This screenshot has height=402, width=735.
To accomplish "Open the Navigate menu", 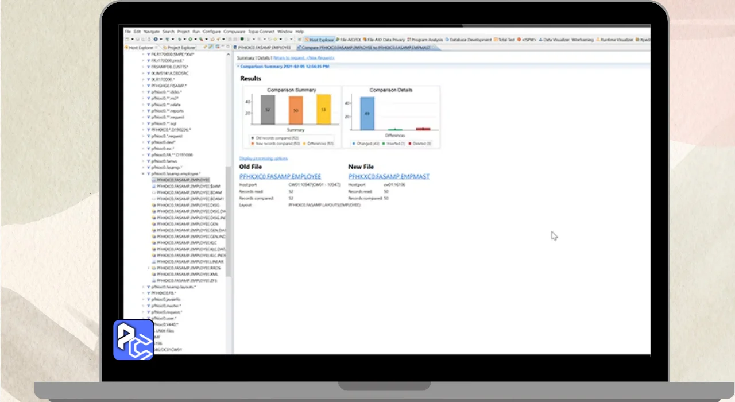I will pos(152,32).
